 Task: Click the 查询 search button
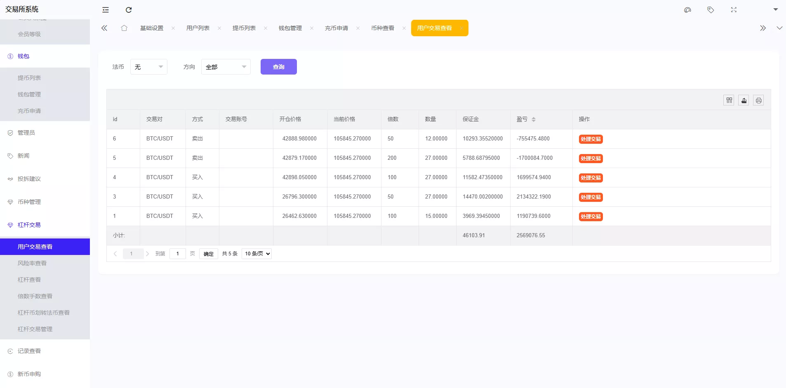(x=278, y=67)
